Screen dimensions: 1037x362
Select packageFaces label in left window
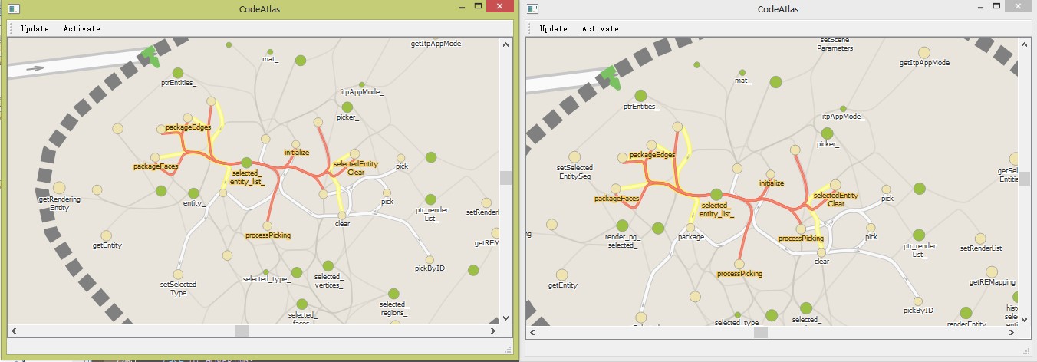click(x=155, y=166)
